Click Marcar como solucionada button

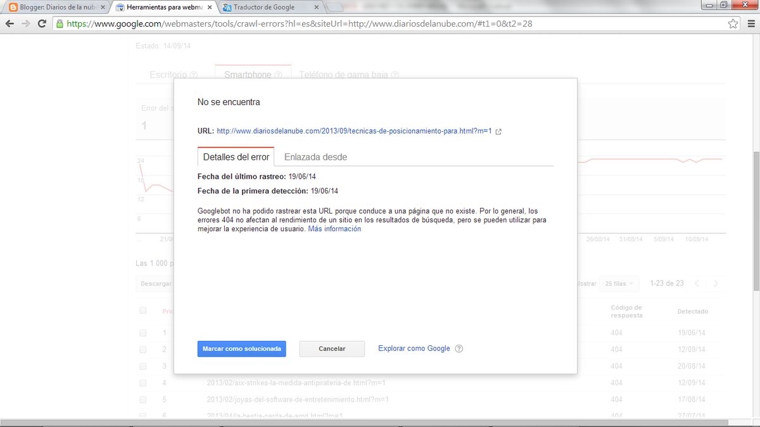click(x=241, y=349)
